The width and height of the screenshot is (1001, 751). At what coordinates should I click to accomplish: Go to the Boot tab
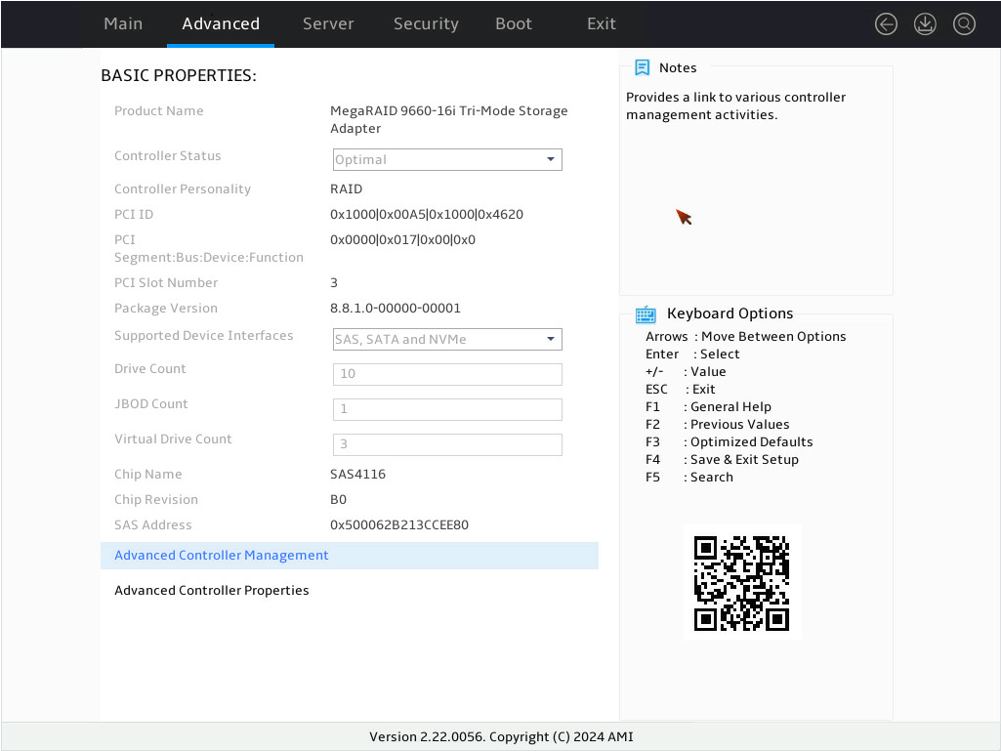pos(514,23)
